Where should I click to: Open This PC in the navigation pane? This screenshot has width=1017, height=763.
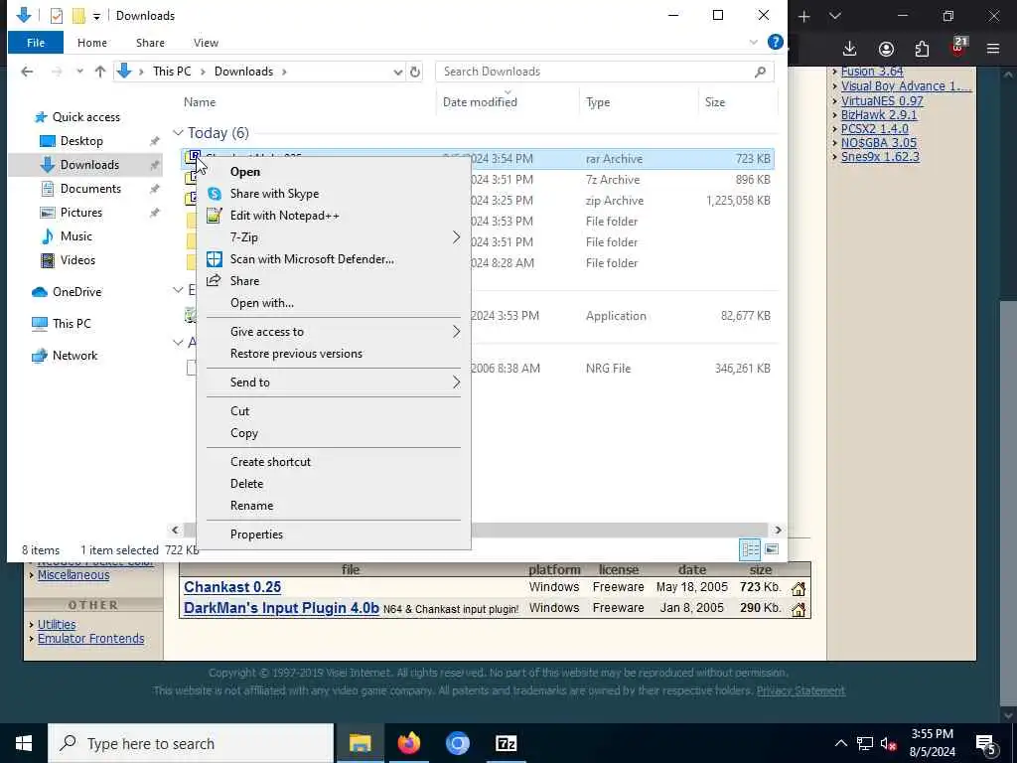pos(72,324)
